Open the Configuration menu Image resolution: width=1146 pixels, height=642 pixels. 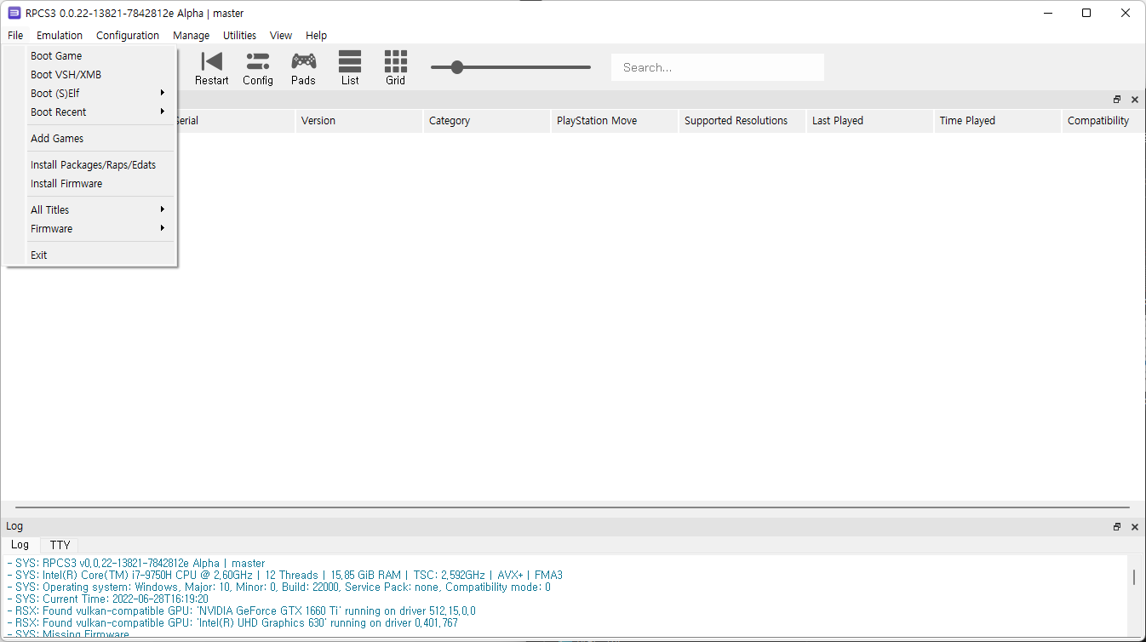[128, 36]
